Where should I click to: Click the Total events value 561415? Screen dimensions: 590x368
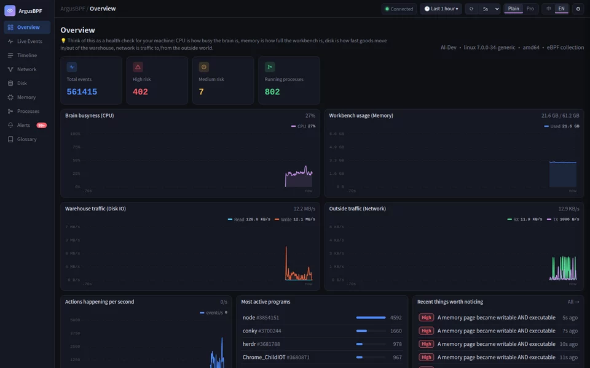(x=82, y=91)
